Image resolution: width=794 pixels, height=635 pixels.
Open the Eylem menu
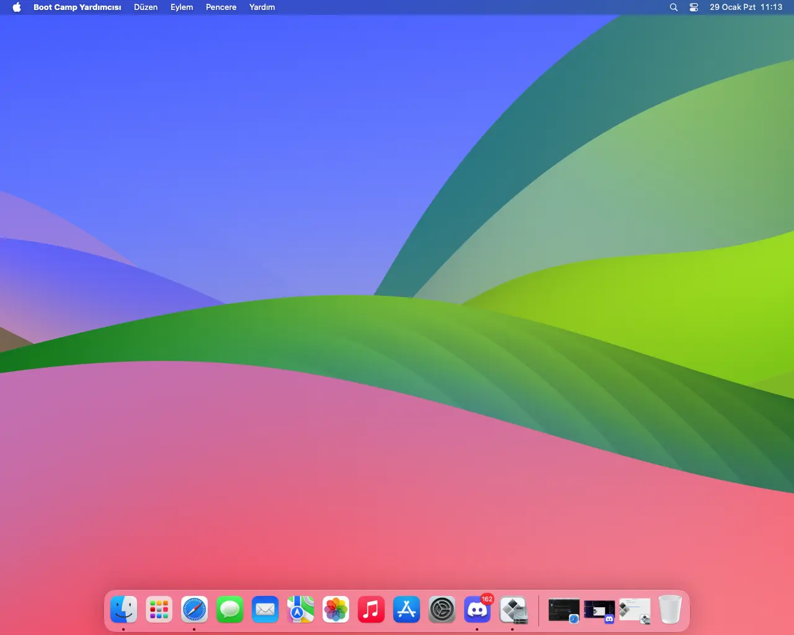click(182, 7)
